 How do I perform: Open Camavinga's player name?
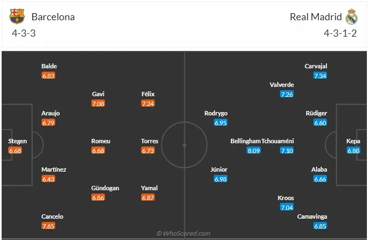312,216
